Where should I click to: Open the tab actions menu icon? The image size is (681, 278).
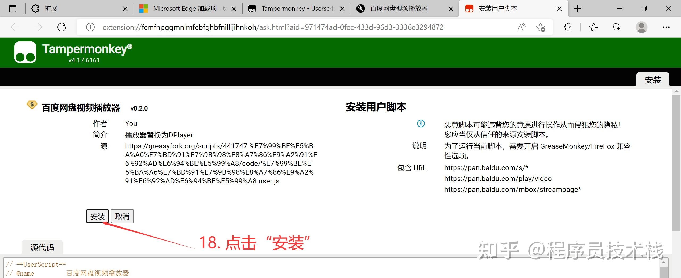click(13, 9)
